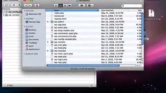Click the Finder horizontal scrollbar thumb

pos(83,65)
